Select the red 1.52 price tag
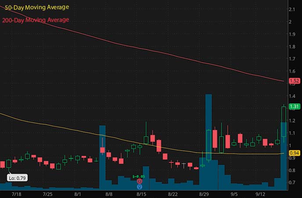 (x=295, y=81)
